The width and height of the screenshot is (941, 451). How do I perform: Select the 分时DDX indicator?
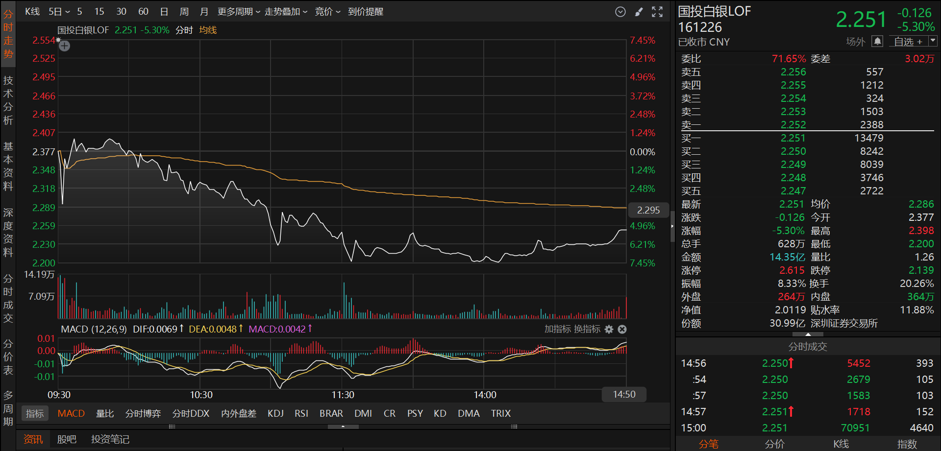coord(191,413)
